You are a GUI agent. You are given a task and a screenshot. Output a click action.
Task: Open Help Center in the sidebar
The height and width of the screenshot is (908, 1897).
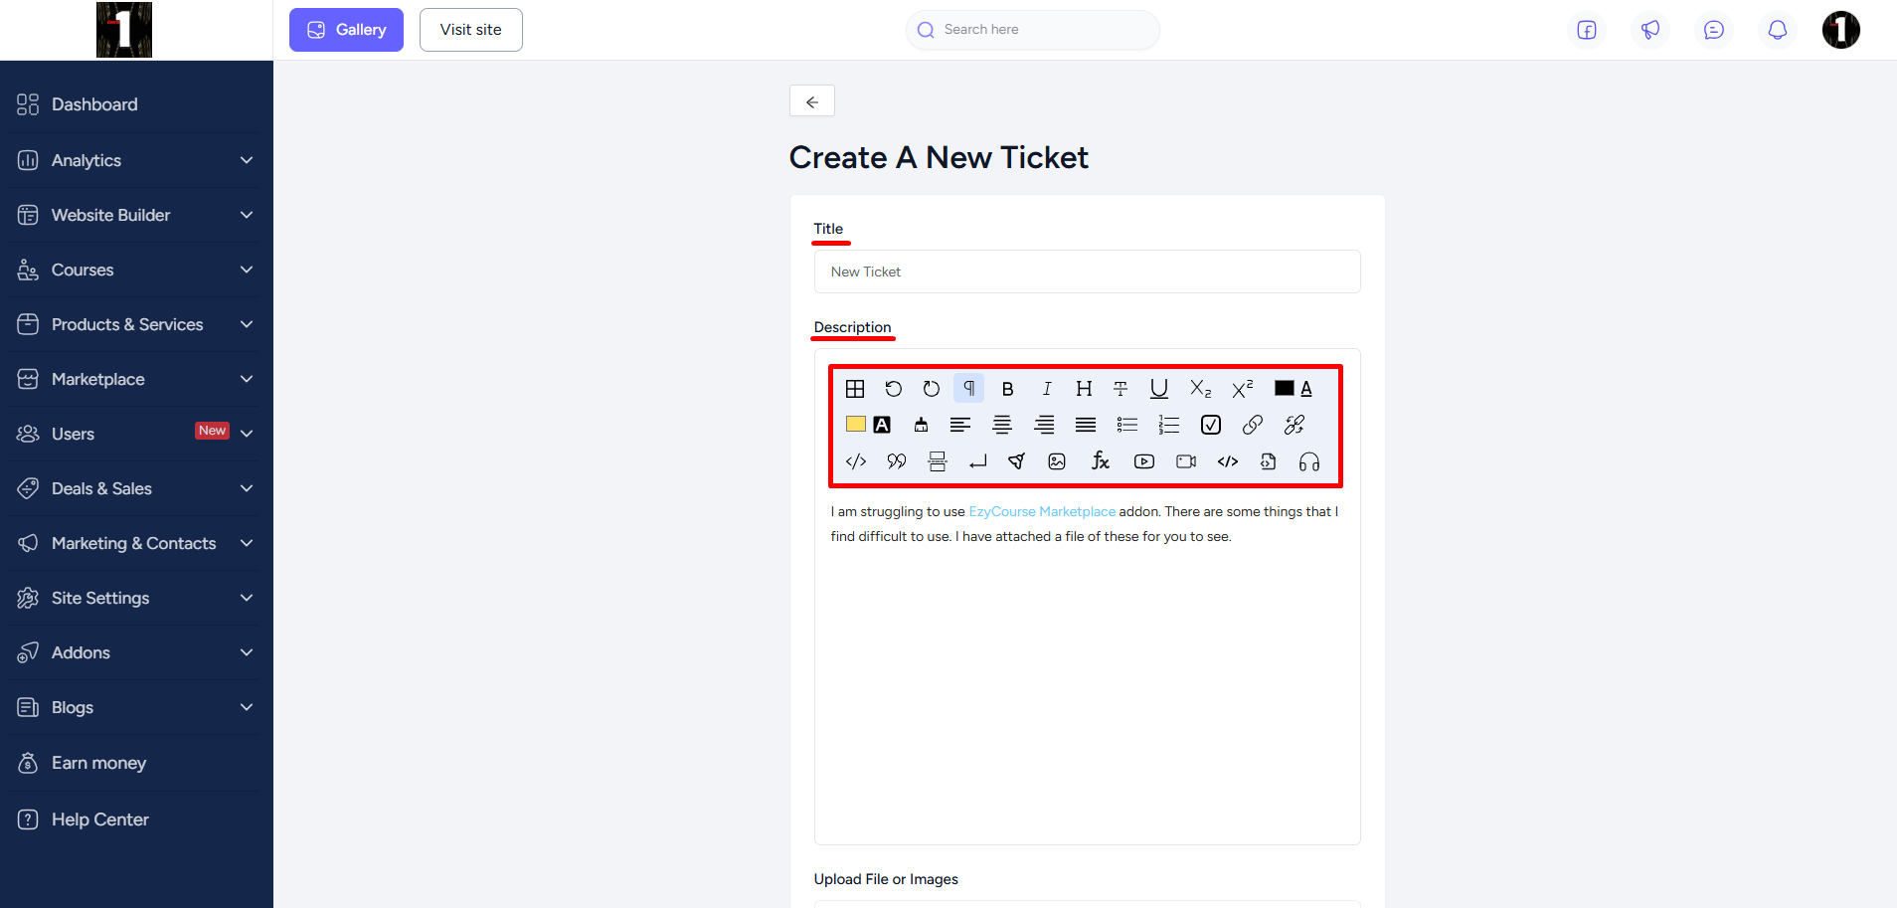coord(136,819)
